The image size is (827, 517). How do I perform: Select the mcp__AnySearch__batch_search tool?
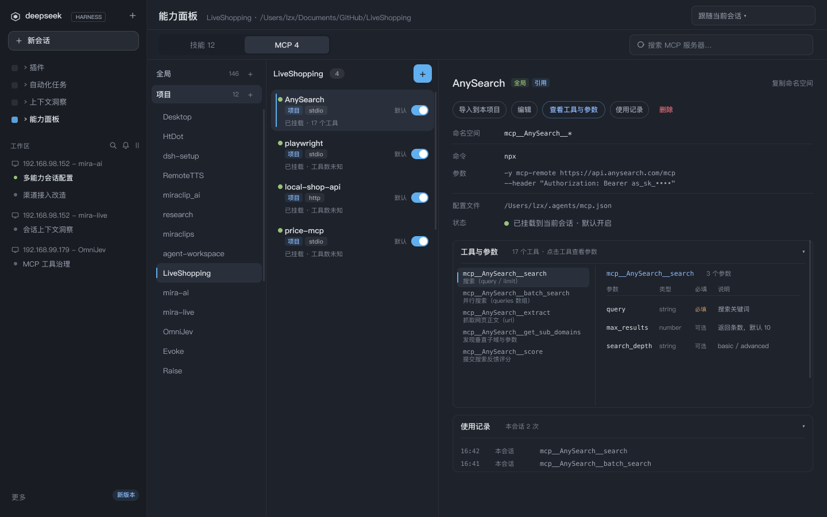click(x=523, y=296)
